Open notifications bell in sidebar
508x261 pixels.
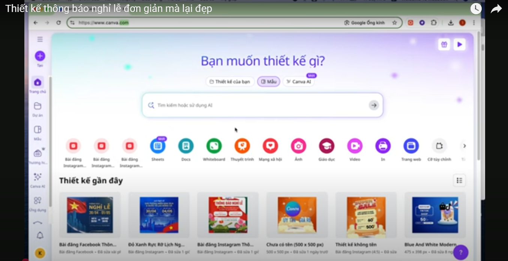tap(40, 235)
